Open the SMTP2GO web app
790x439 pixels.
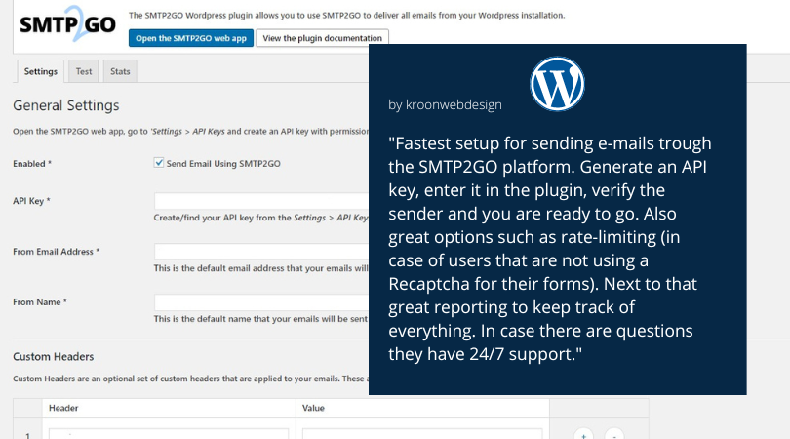[191, 38]
